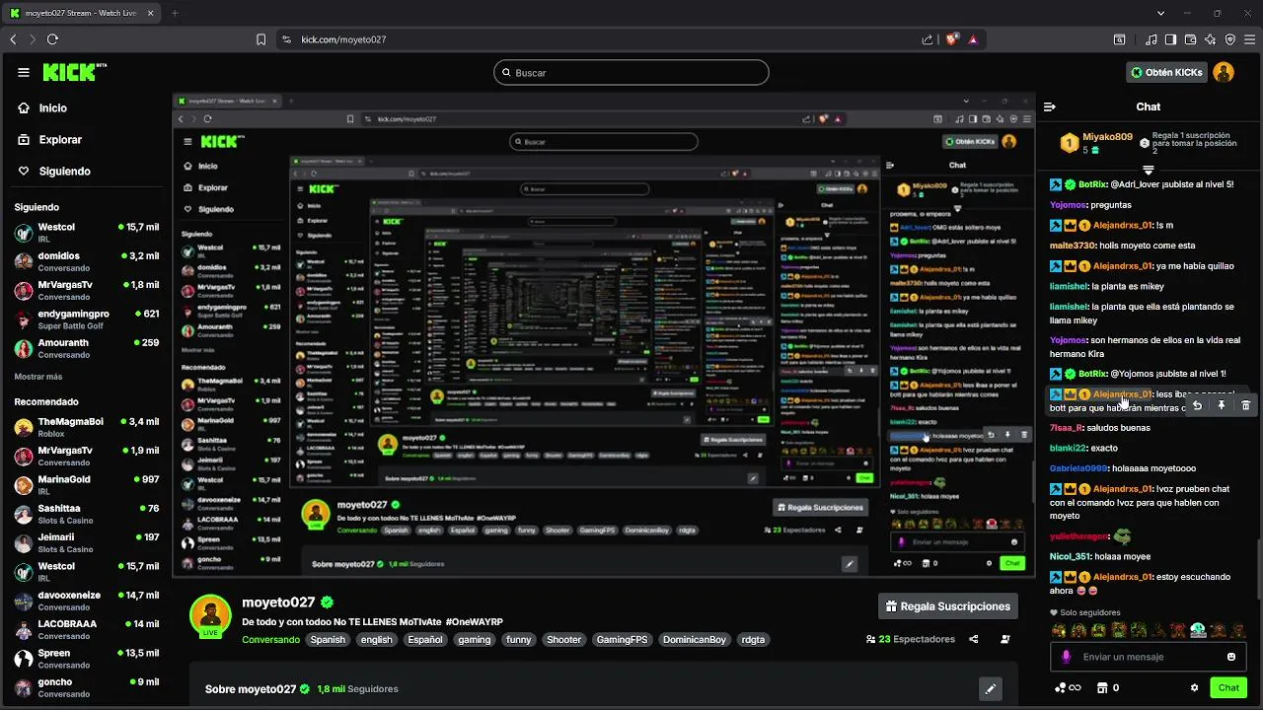Click the purple microphone icon in chat input
1263x710 pixels.
1066,657
